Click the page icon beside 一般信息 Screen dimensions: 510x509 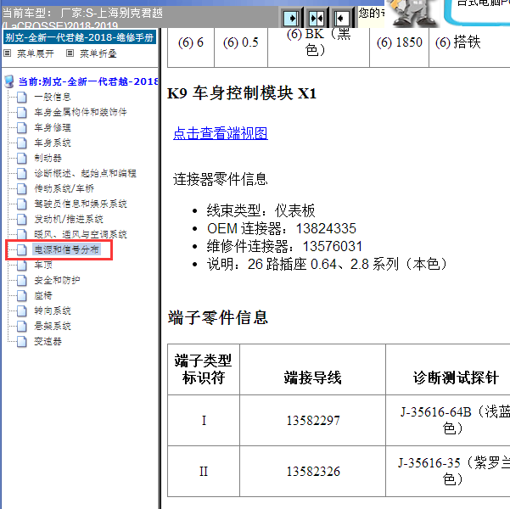(22, 97)
